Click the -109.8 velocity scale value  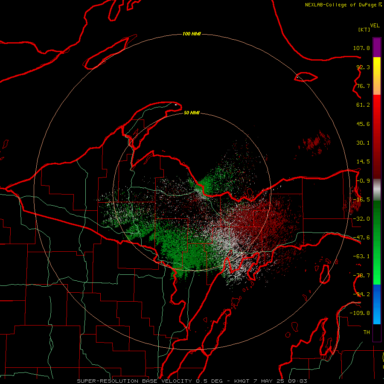pyautogui.click(x=360, y=313)
